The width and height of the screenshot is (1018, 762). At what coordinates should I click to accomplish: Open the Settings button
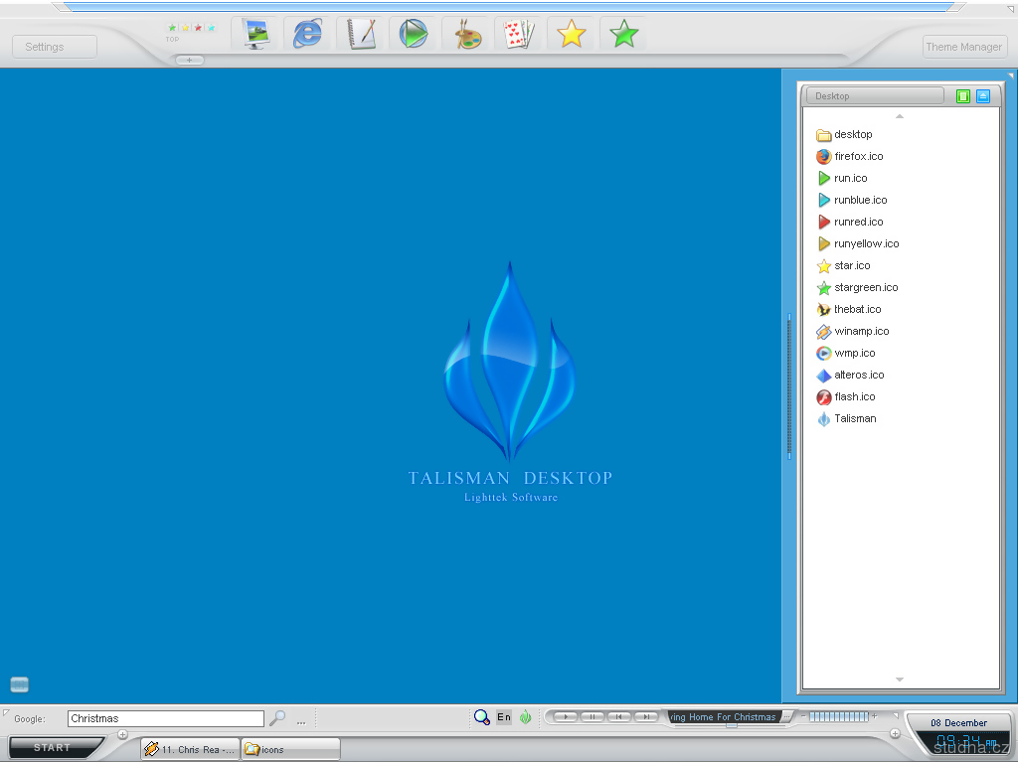coord(55,47)
